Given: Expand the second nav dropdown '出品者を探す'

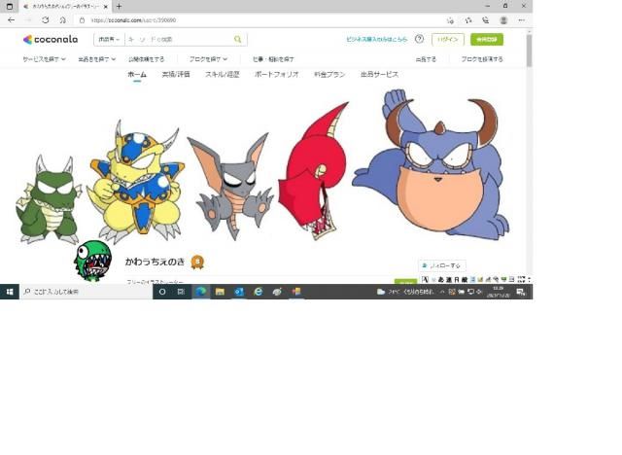Looking at the screenshot, I should point(97,59).
